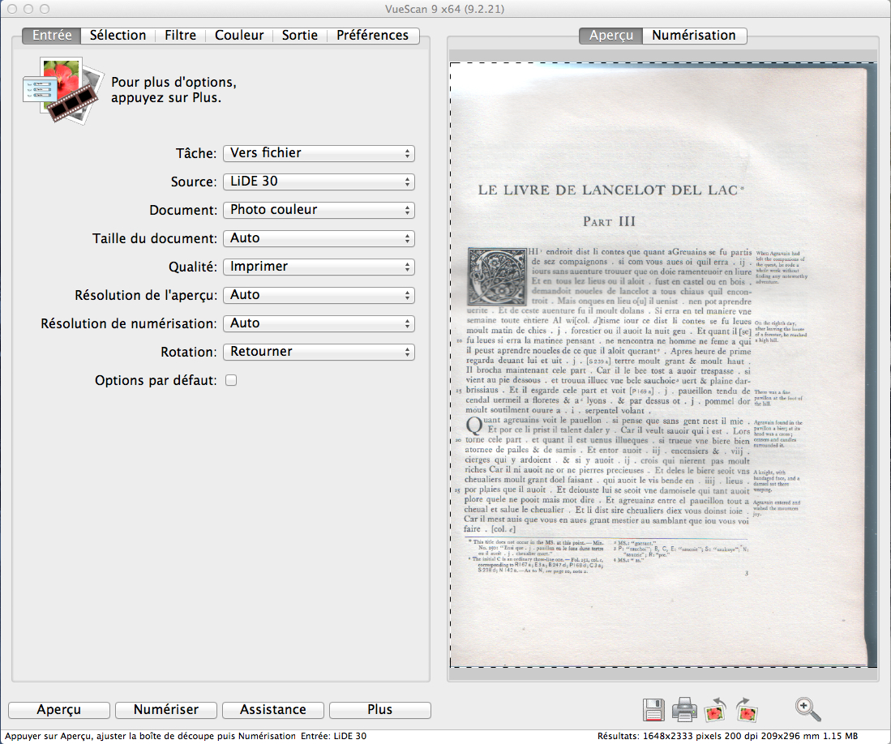Image resolution: width=891 pixels, height=744 pixels.
Task: Click the VueScan photo and film icon
Action: coord(62,90)
